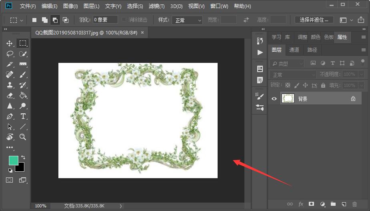370x211 pixels.
Task: Expand status bar info arrow
Action: pyautogui.click(x=121, y=206)
